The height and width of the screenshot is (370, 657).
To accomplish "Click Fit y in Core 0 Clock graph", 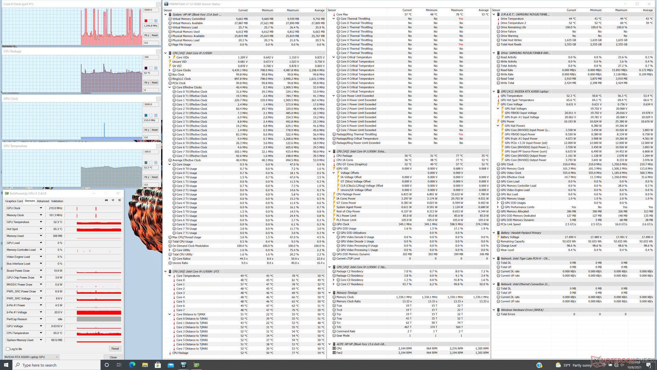I will (146, 35).
